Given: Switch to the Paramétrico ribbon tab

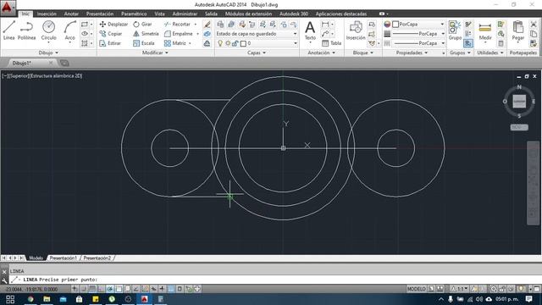Looking at the screenshot, I should (x=134, y=14).
